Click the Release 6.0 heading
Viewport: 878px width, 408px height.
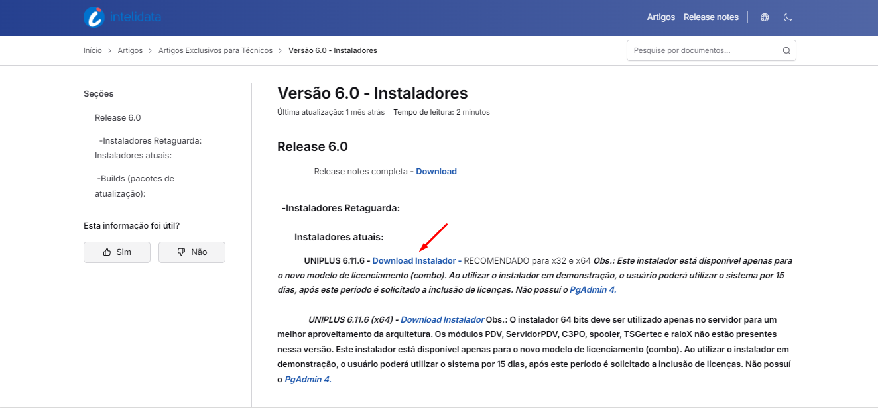[x=312, y=146]
